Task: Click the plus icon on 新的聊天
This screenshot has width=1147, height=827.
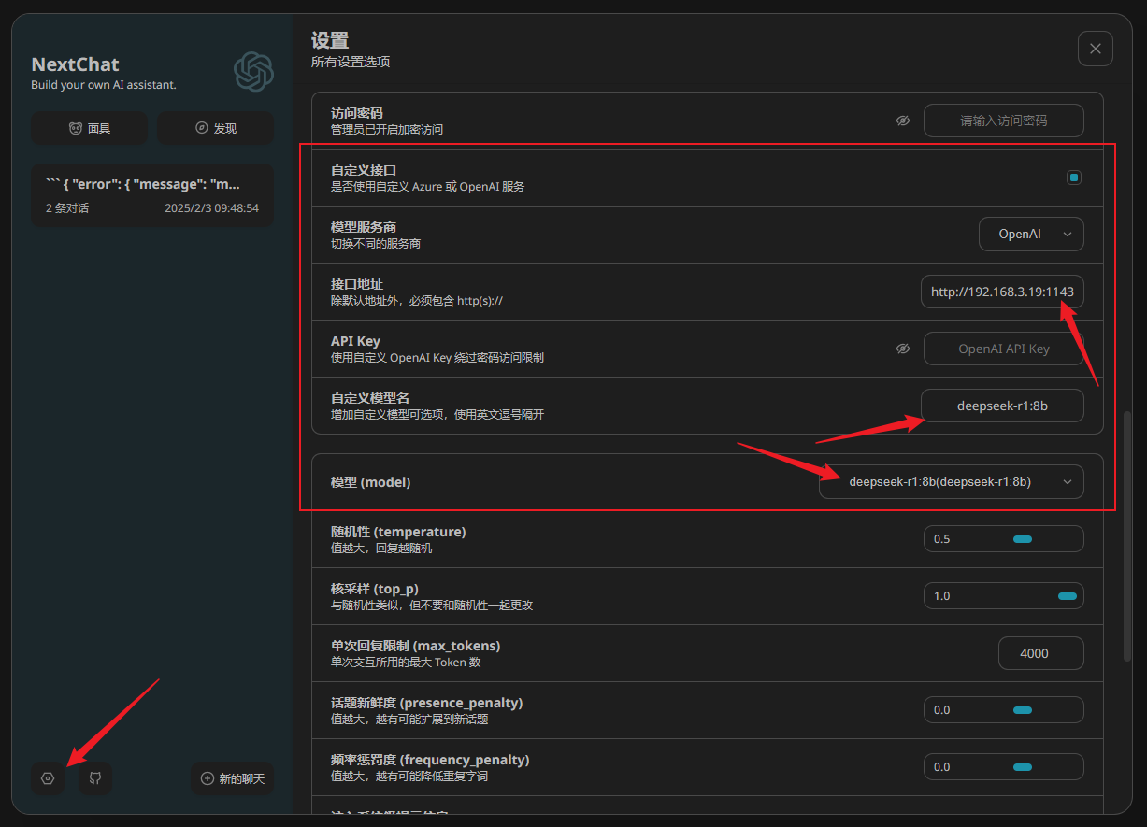Action: click(208, 777)
